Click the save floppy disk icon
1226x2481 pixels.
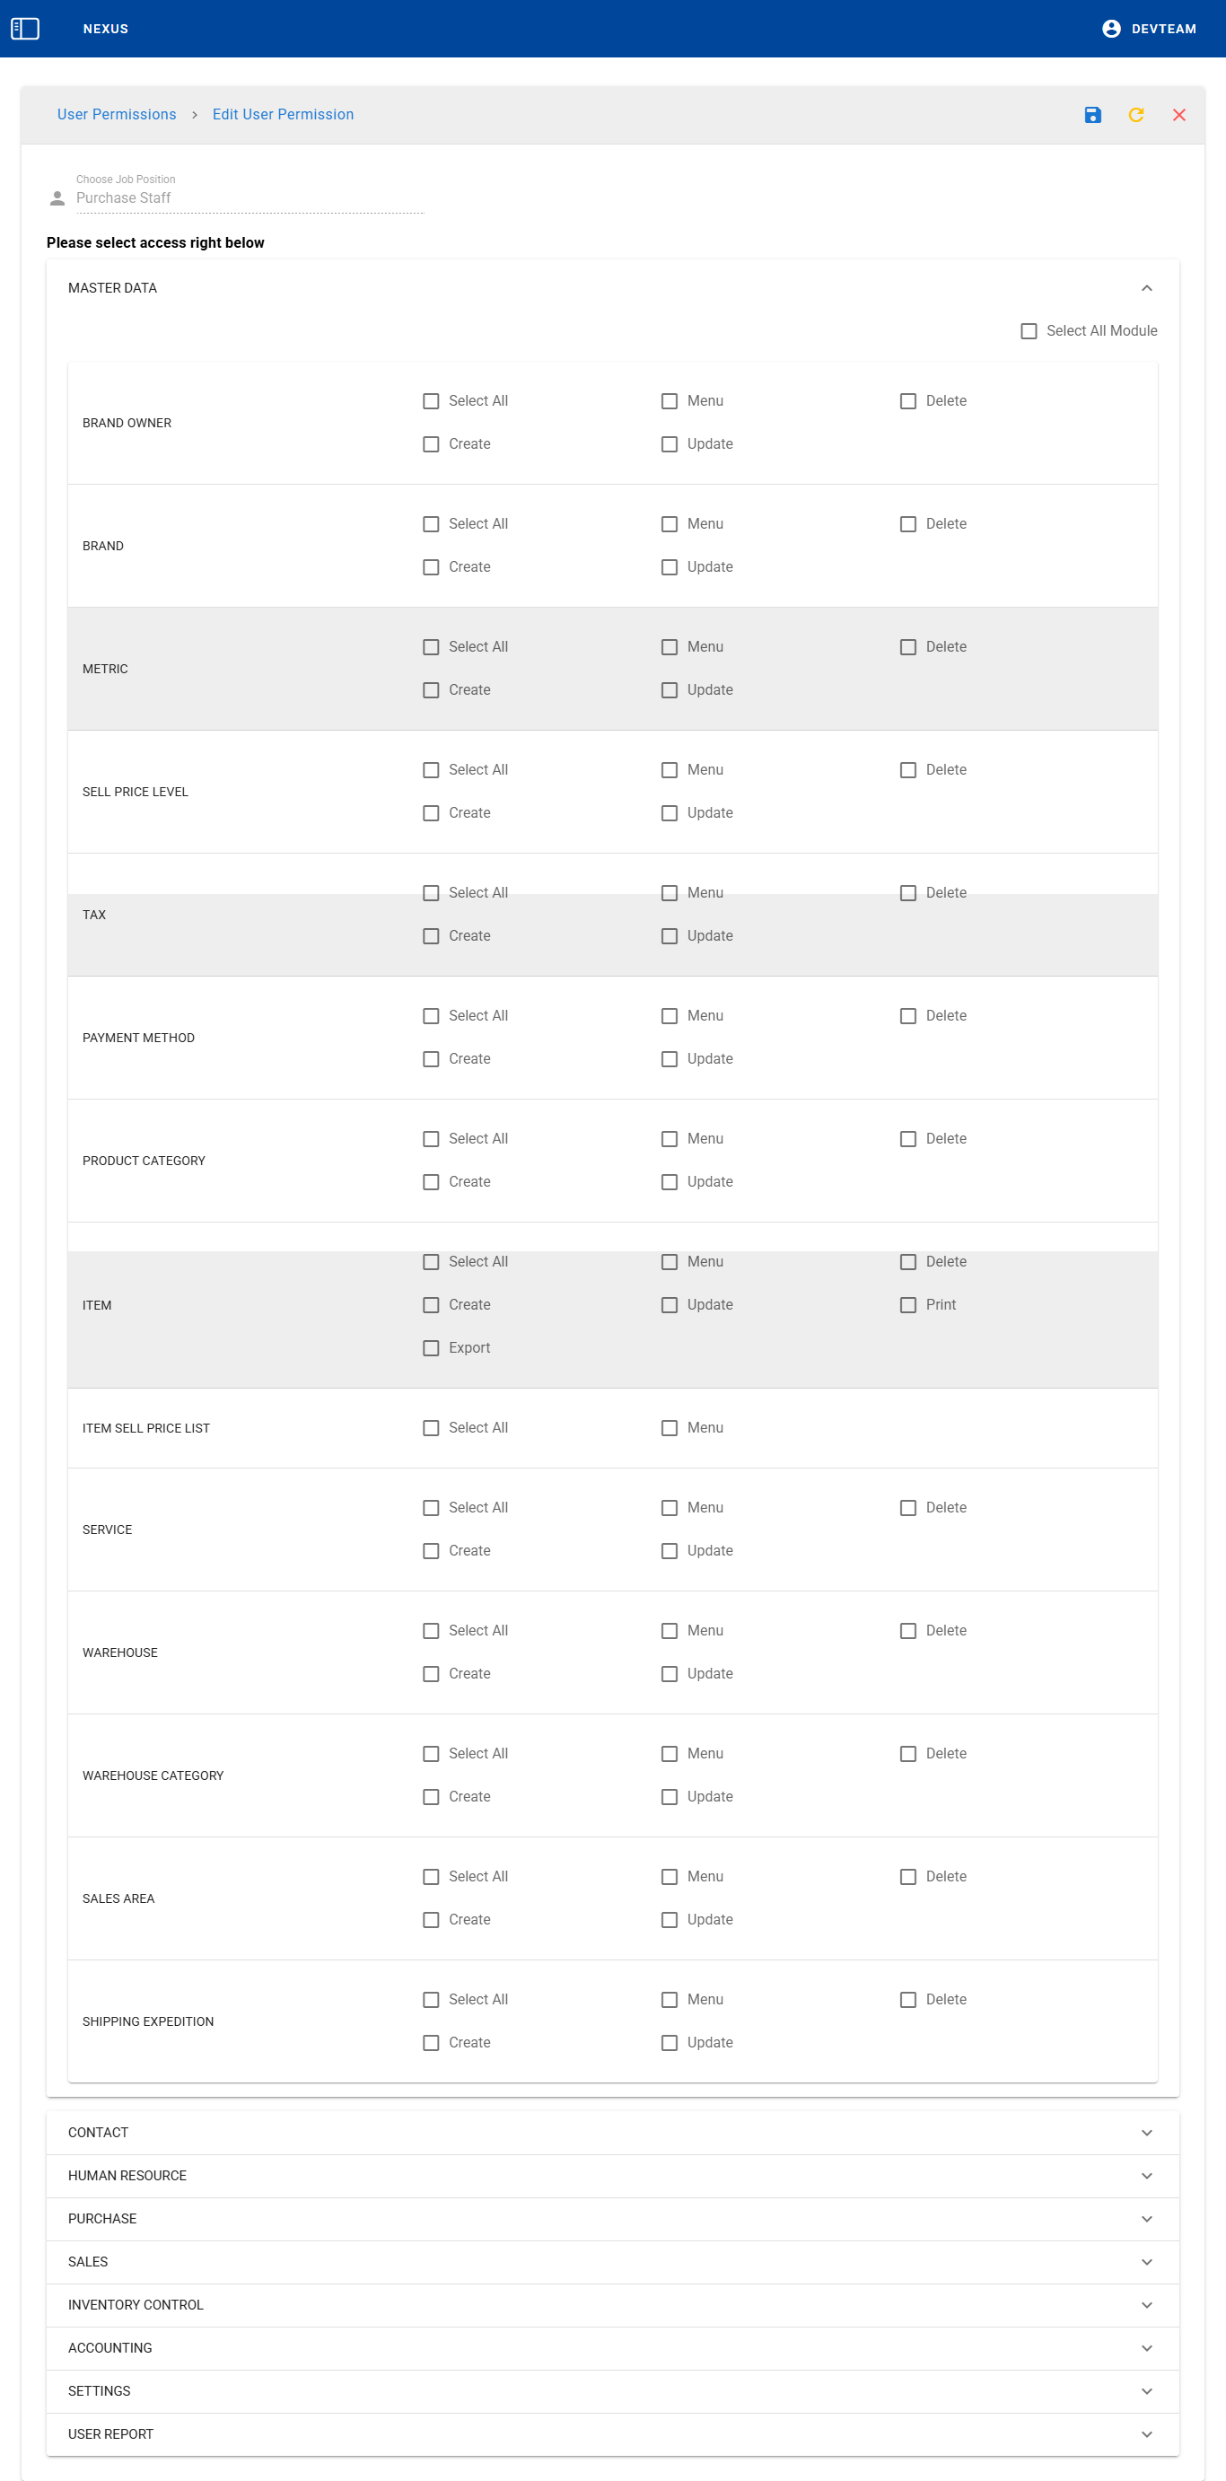(1092, 116)
